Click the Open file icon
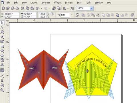Screen dimensions: 137x103 (x=8, y=8)
